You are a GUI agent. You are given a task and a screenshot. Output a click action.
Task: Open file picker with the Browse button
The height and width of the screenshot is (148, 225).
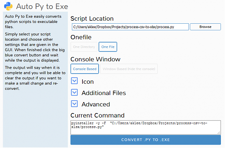point(205,27)
